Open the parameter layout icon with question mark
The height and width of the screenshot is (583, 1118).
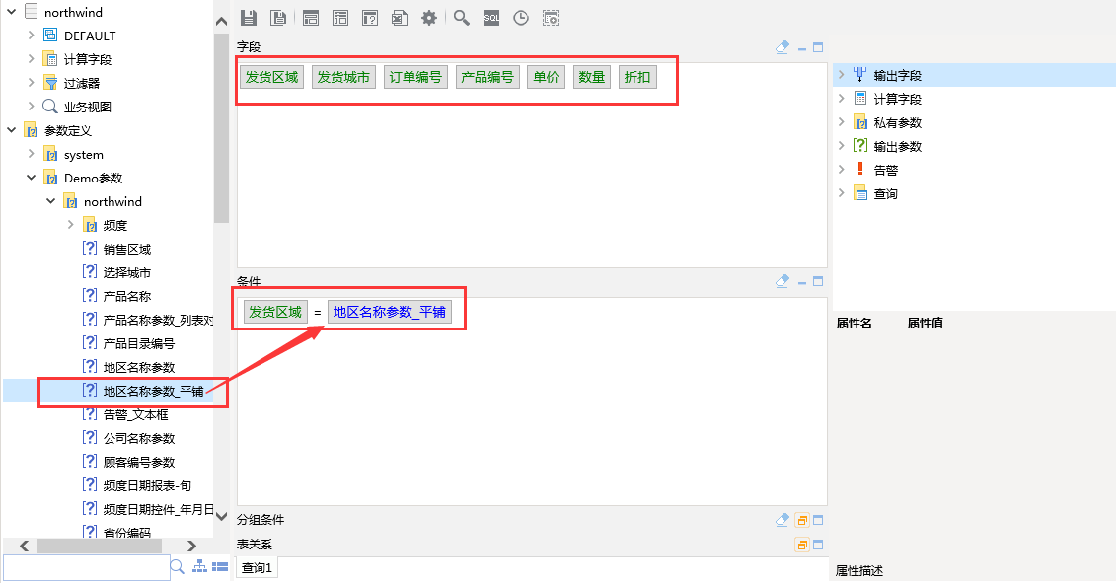370,18
